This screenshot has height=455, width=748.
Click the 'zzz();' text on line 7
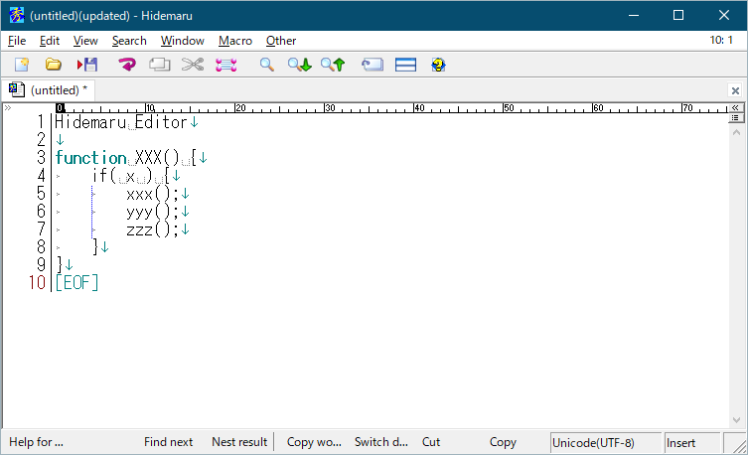tap(153, 229)
